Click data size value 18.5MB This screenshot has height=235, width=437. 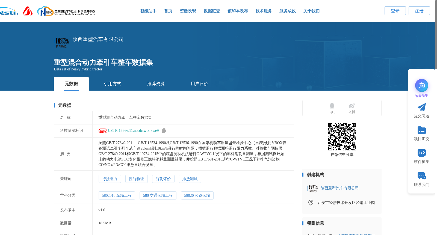(x=105, y=223)
